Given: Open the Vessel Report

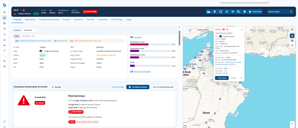Looking at the screenshot, I should (255, 12).
